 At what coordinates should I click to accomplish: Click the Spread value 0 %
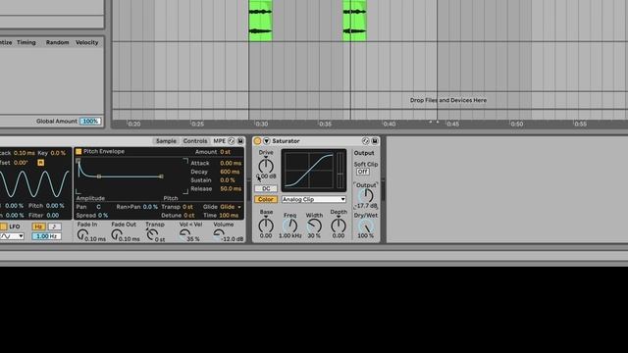[103, 216]
